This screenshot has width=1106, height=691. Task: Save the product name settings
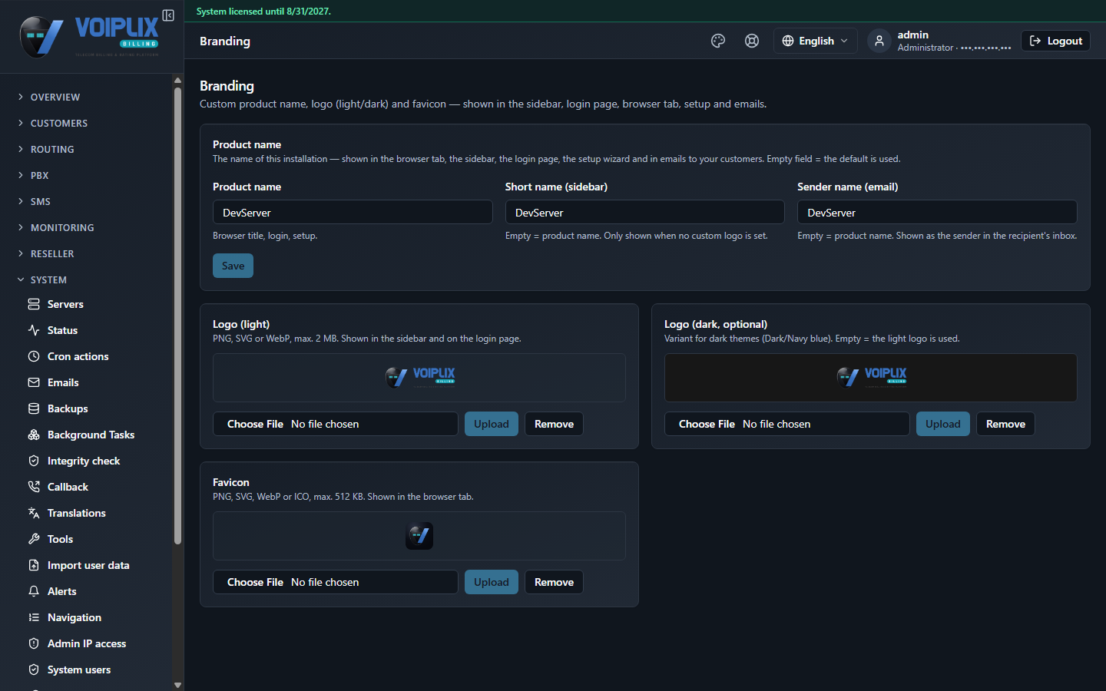pyautogui.click(x=233, y=266)
